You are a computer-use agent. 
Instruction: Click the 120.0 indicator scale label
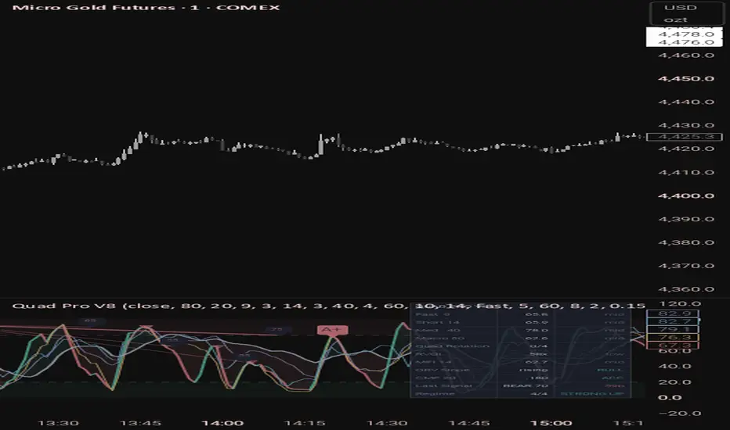click(x=681, y=304)
